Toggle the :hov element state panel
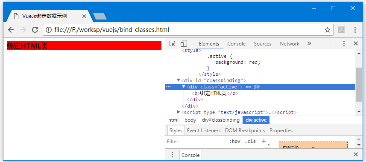The width and height of the screenshot is (366, 162). point(235,141)
